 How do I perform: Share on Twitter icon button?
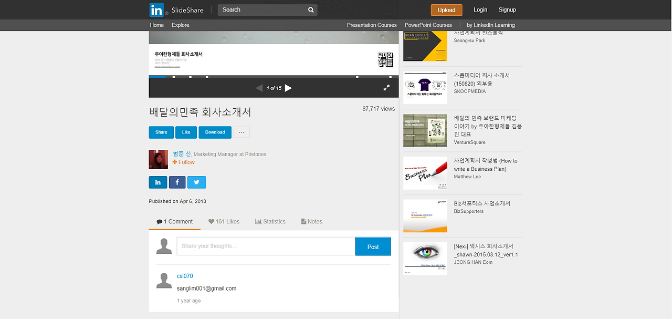tap(196, 182)
